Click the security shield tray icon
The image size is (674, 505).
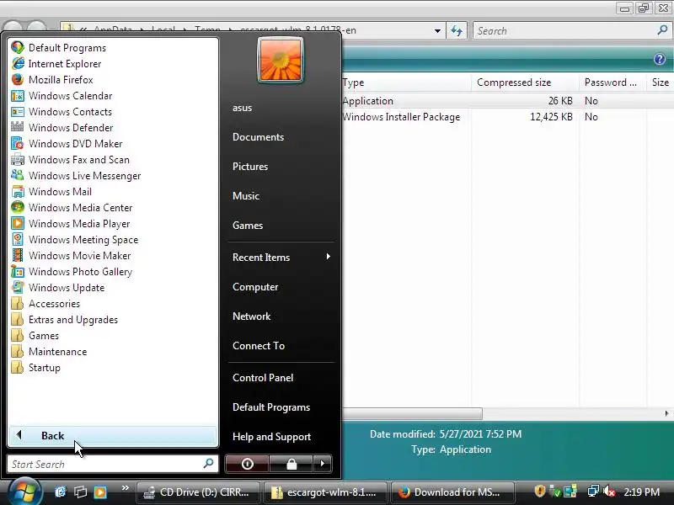pos(540,492)
